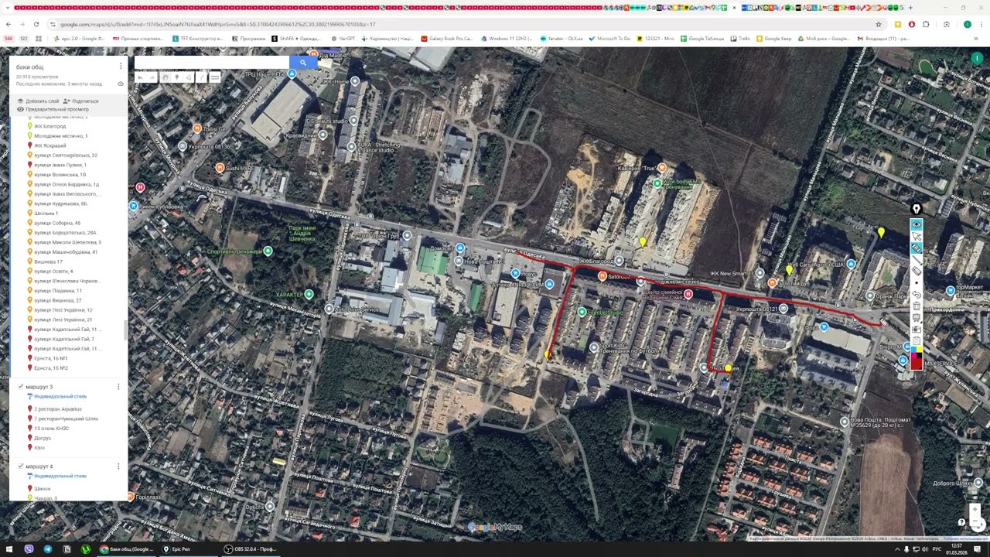Toggle Epic Pen ink visibility eye
This screenshot has width=990, height=557.
click(917, 224)
